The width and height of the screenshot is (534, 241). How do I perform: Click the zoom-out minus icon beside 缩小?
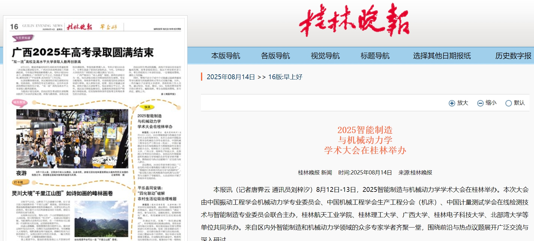click(x=480, y=103)
